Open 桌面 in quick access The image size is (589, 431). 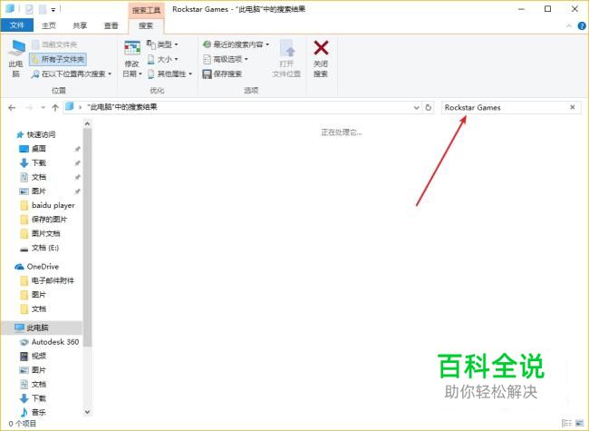[33, 149]
